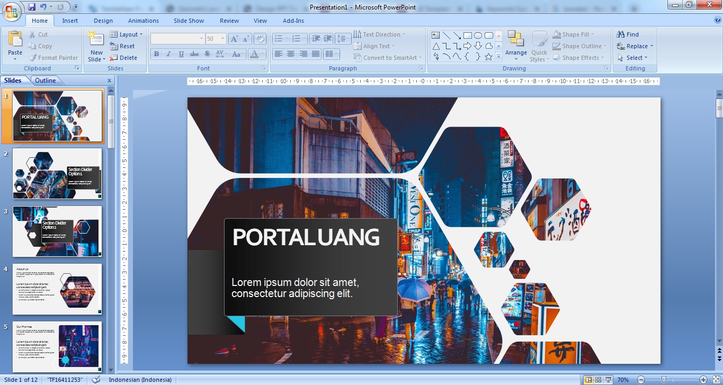723x385 pixels.
Task: Select slide 2 thumbnail
Action: pyautogui.click(x=57, y=174)
